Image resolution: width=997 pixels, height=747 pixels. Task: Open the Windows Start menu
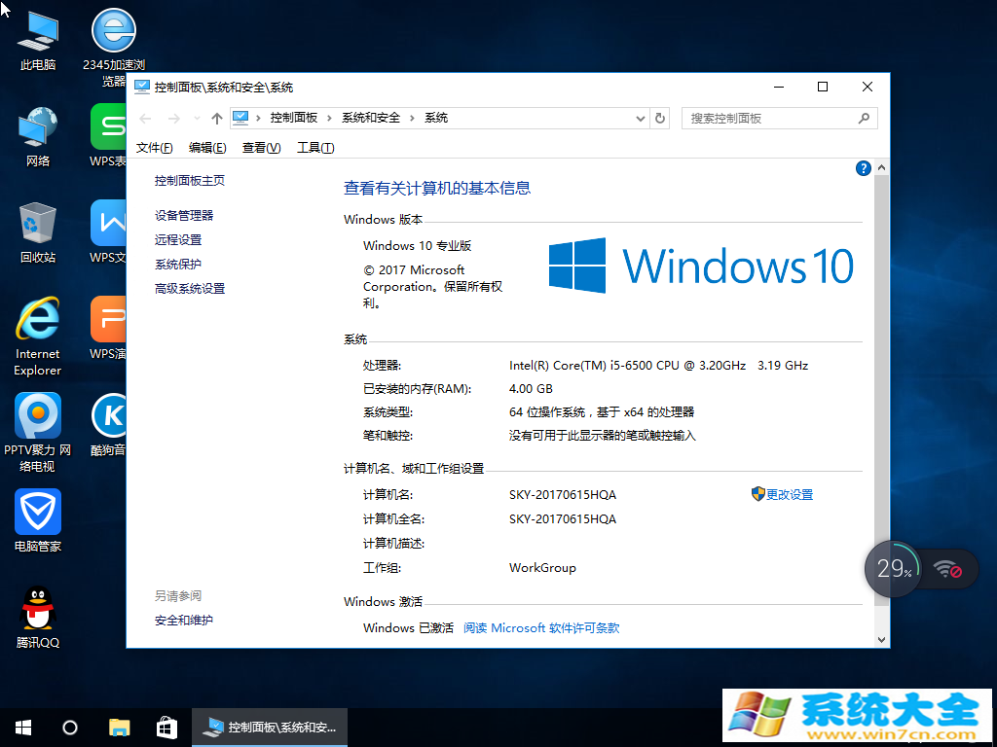(x=23, y=728)
